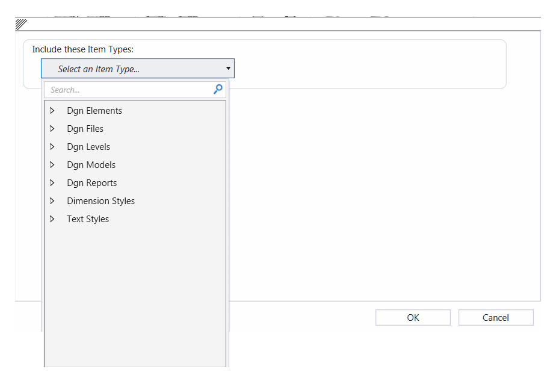Click the Cancel button

[496, 318]
